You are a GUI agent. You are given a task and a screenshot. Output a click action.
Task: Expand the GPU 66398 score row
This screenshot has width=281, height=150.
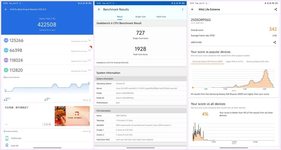pos(89,50)
